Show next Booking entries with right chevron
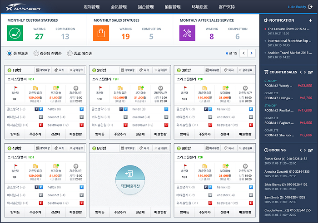This screenshot has width=318, height=223. 305,150
